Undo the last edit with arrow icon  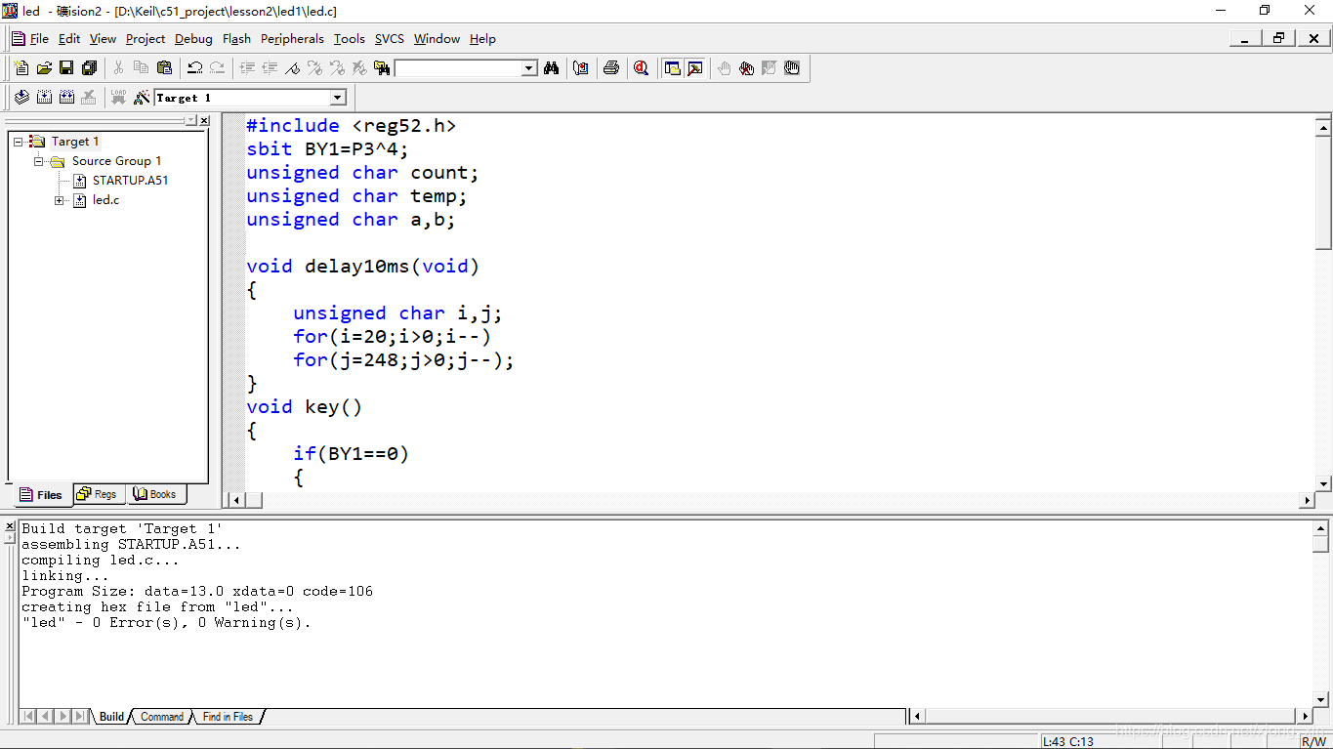coord(194,68)
